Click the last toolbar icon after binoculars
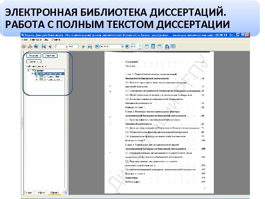Viewport: 265px width, 199px height. 173,46
